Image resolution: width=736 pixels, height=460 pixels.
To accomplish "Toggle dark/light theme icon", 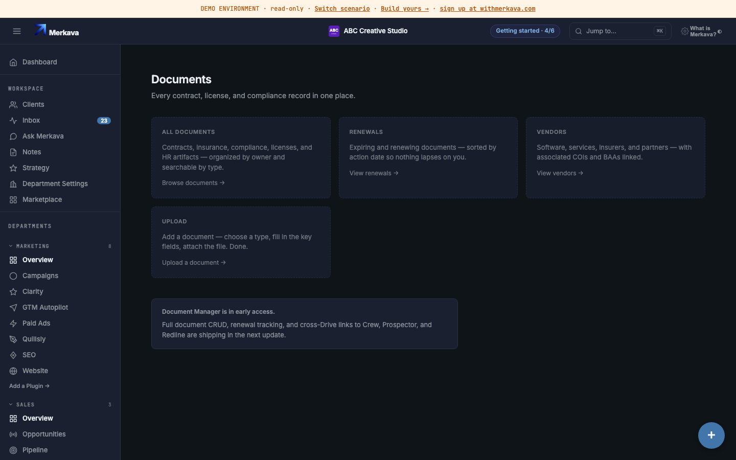I will coord(720,32).
